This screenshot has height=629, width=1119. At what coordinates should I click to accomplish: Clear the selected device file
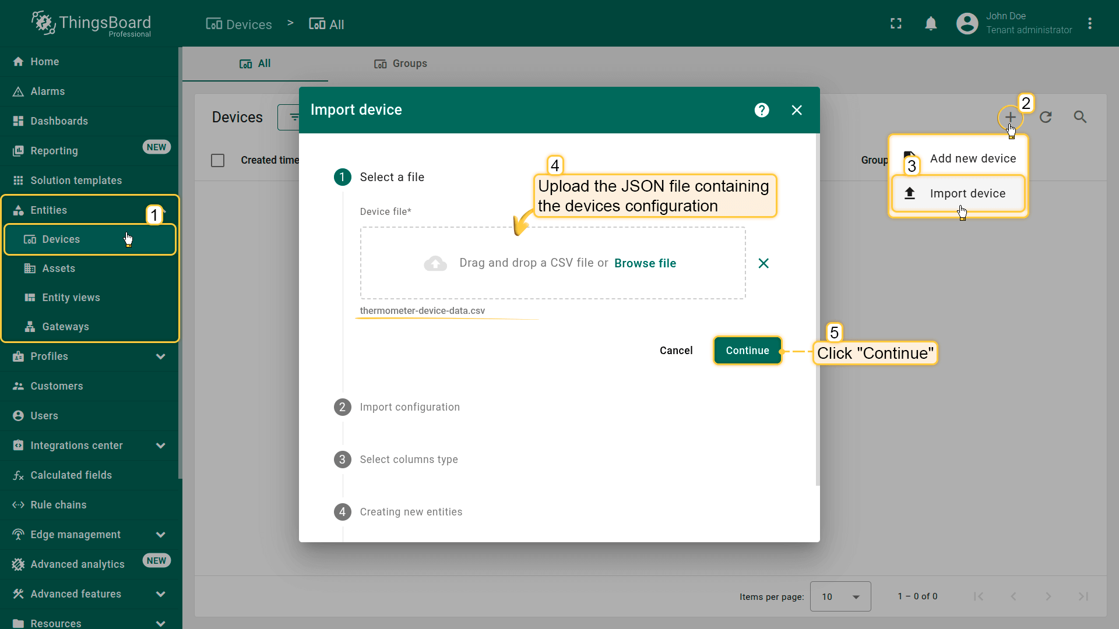[x=763, y=263]
